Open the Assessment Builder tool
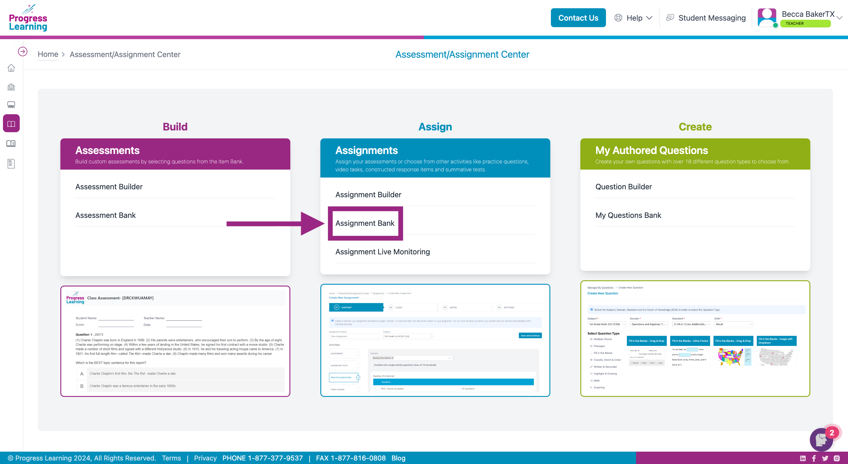Viewport: 848px width, 464px height. click(109, 186)
